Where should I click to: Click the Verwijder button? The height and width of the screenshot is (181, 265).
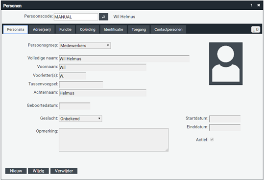point(64,171)
